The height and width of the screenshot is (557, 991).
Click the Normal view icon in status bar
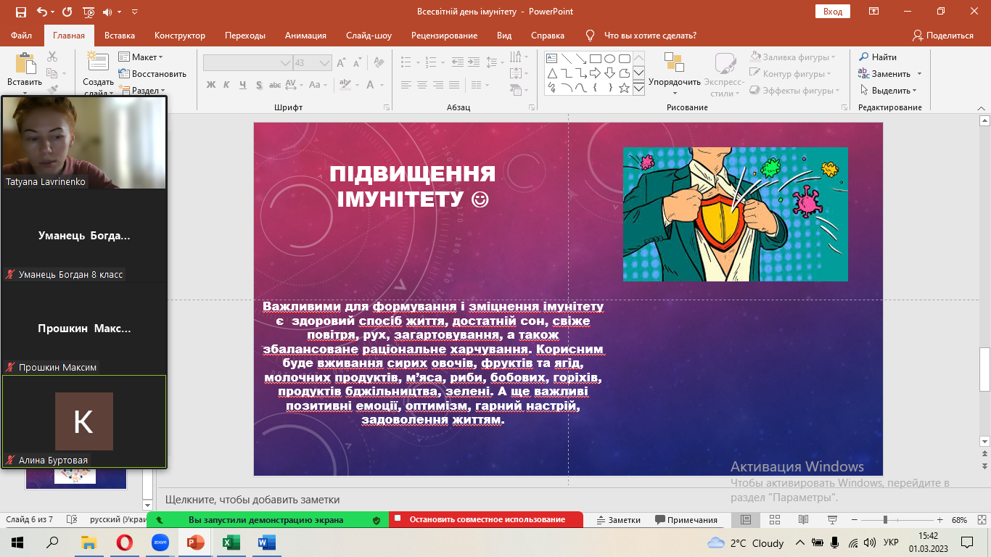coord(746,520)
